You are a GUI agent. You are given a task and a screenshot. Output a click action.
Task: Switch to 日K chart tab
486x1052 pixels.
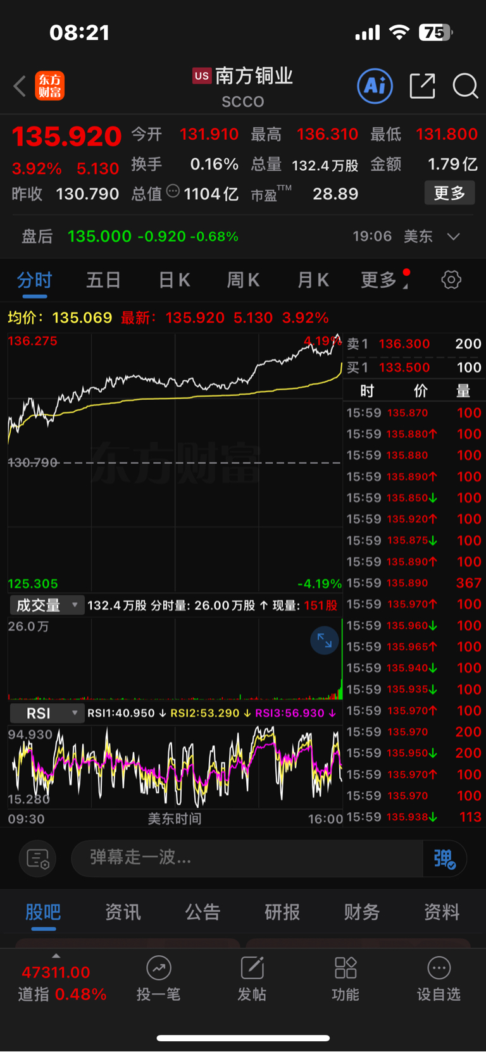[x=174, y=280]
